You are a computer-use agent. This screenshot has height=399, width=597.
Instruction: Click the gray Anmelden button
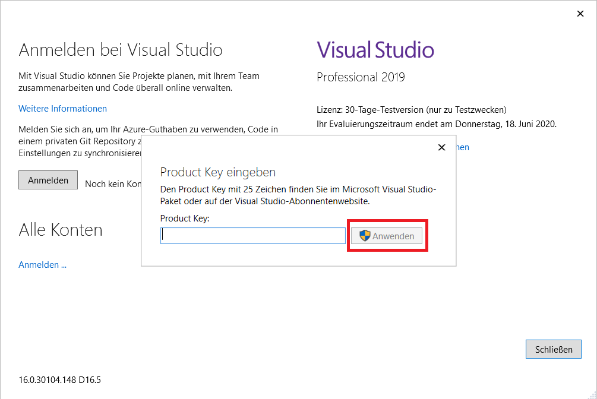48,180
